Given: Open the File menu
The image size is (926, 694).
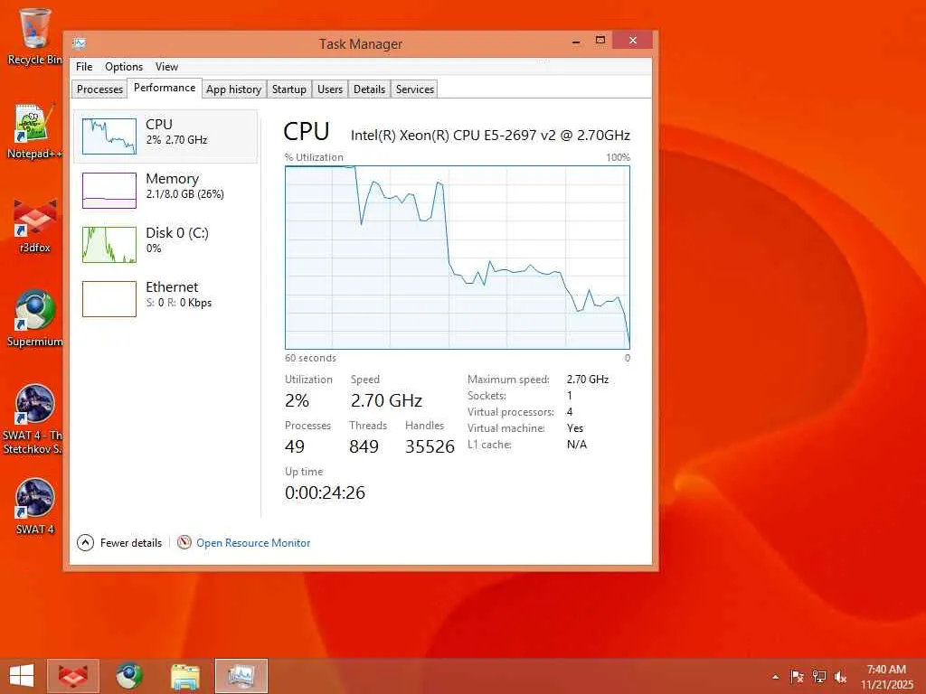Looking at the screenshot, I should pos(84,67).
